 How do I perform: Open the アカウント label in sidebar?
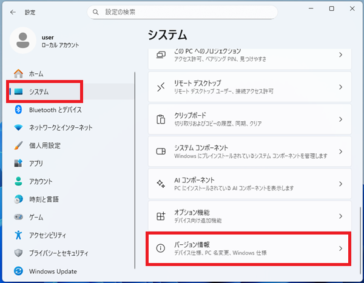coord(41,181)
